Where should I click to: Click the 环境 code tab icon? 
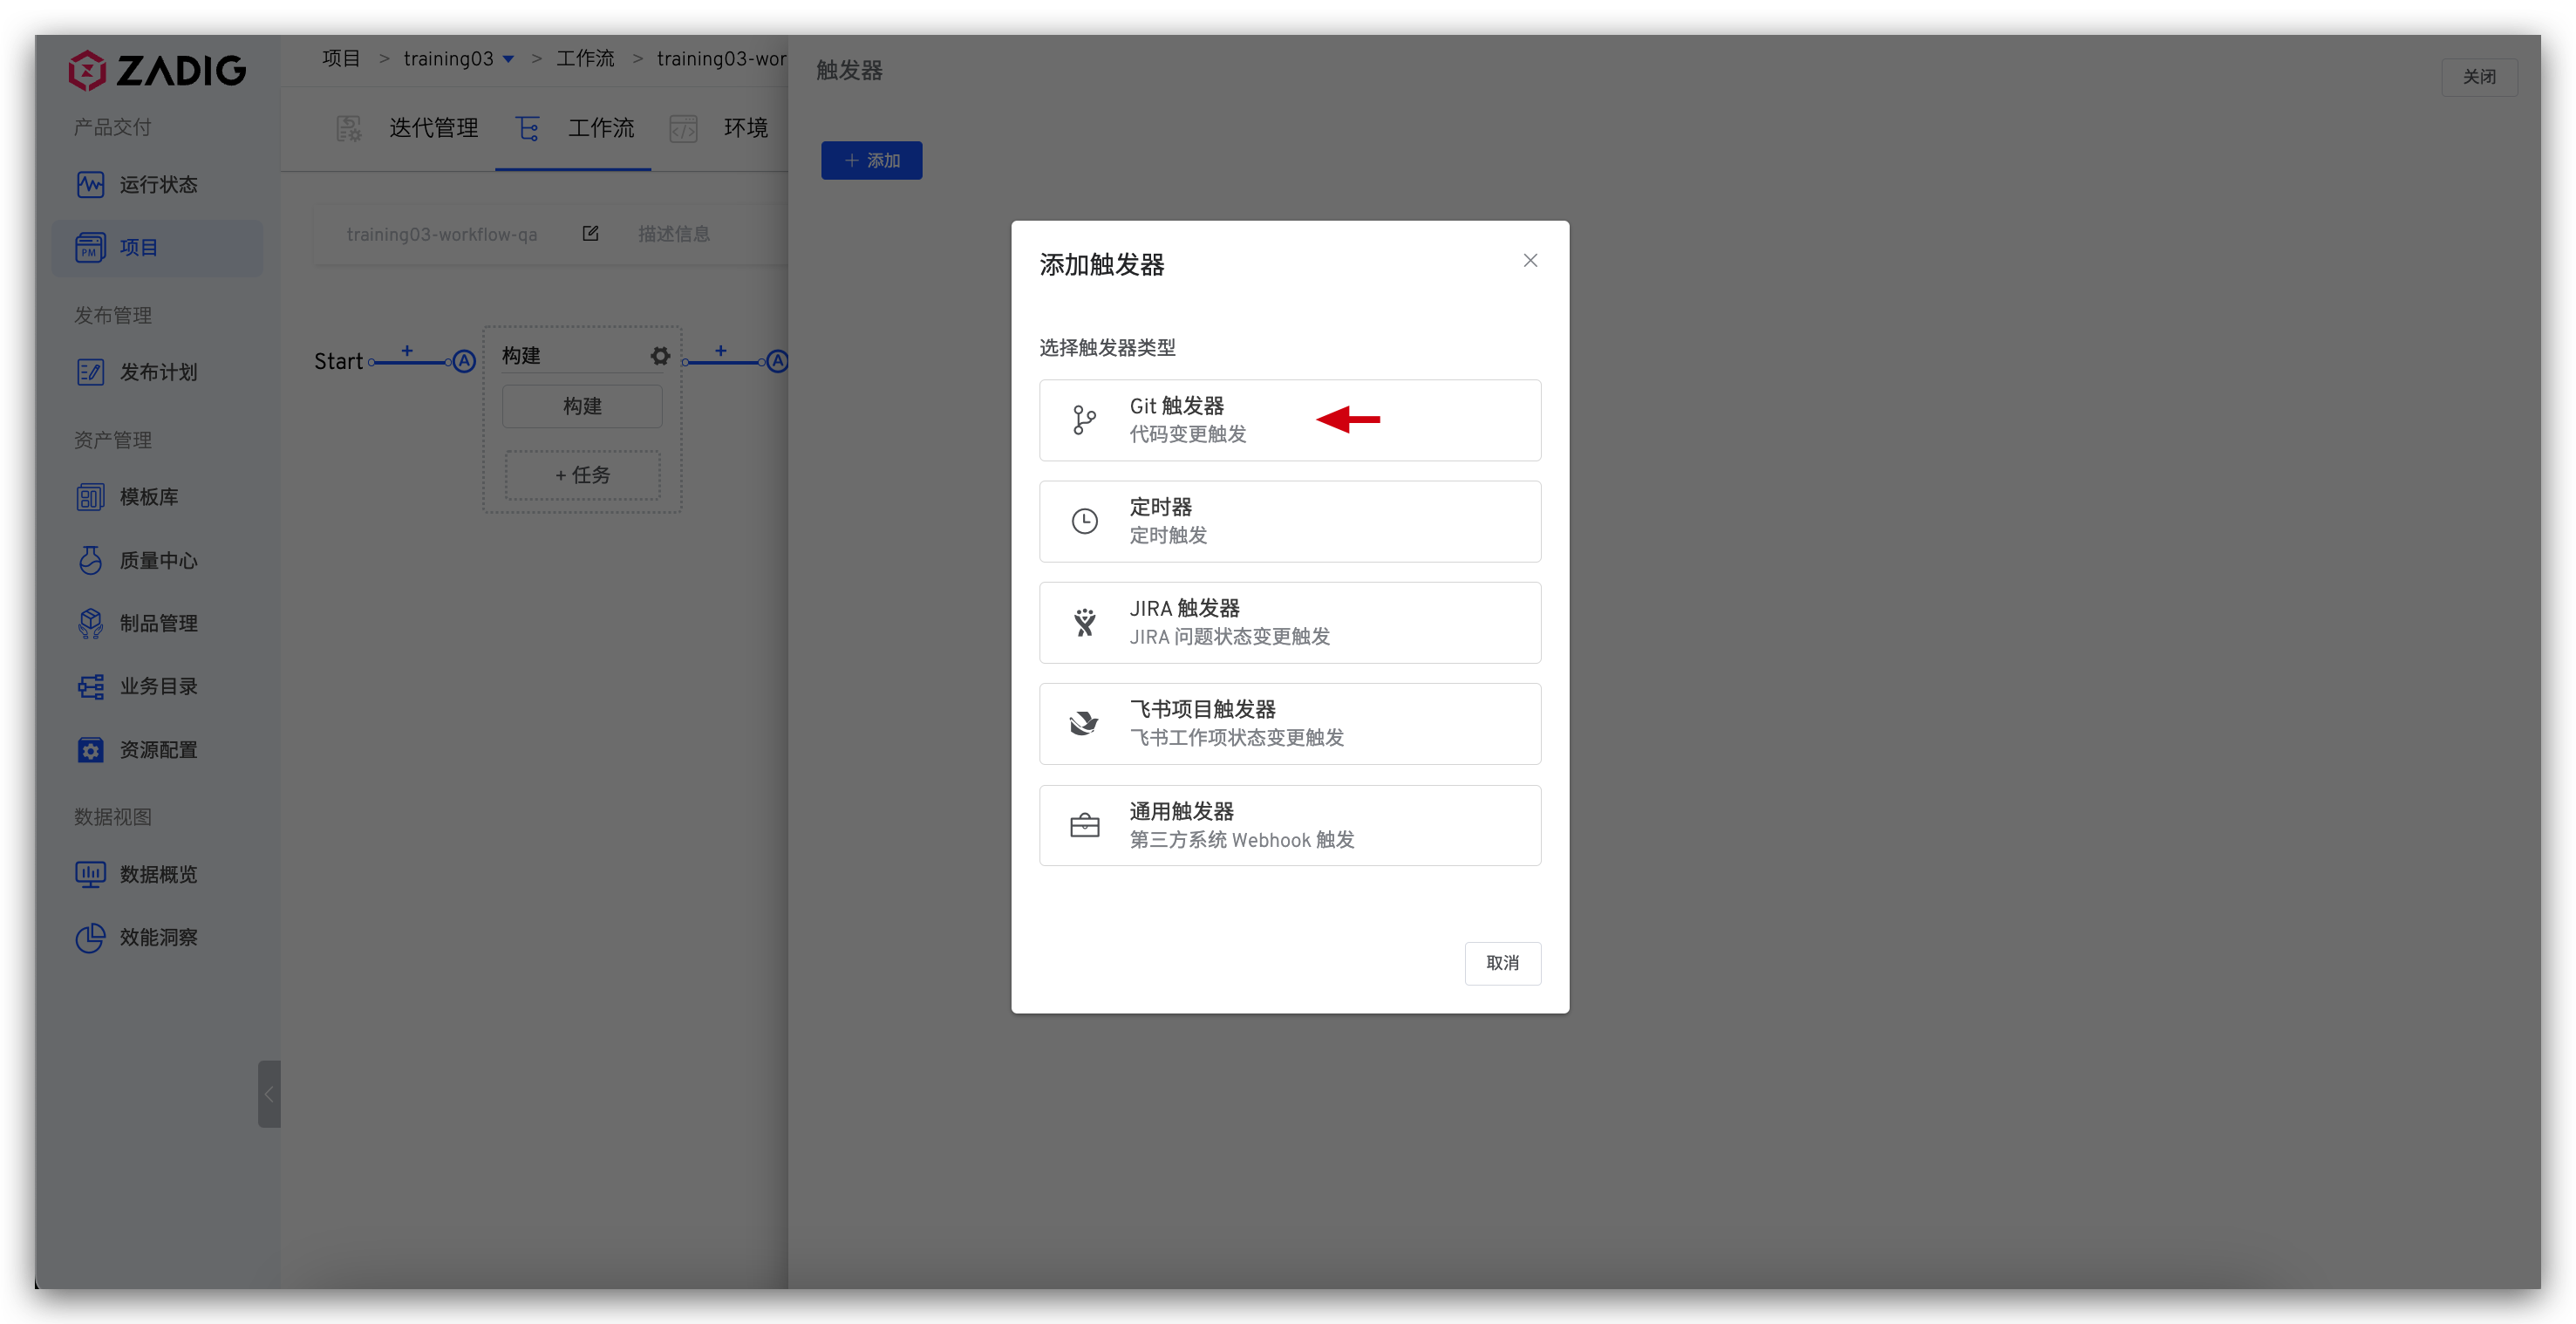coord(683,128)
